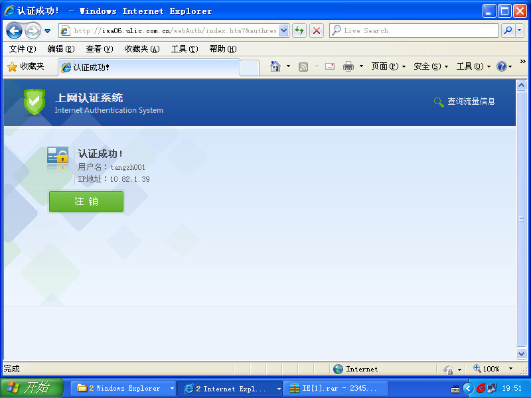Open the 页面 (Page) dropdown menu
Screen dimensions: 531x398
388,66
